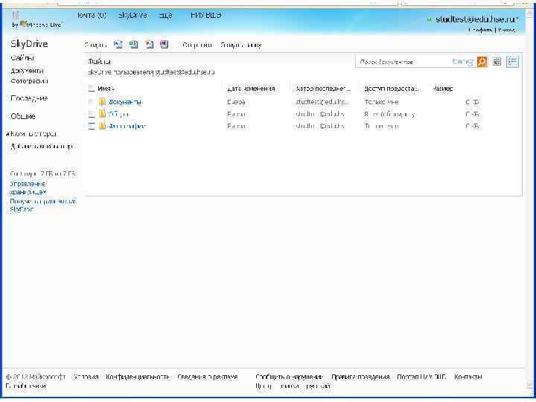Click the page scrollbar up arrow
The width and height of the screenshot is (536, 402).
(531, 13)
